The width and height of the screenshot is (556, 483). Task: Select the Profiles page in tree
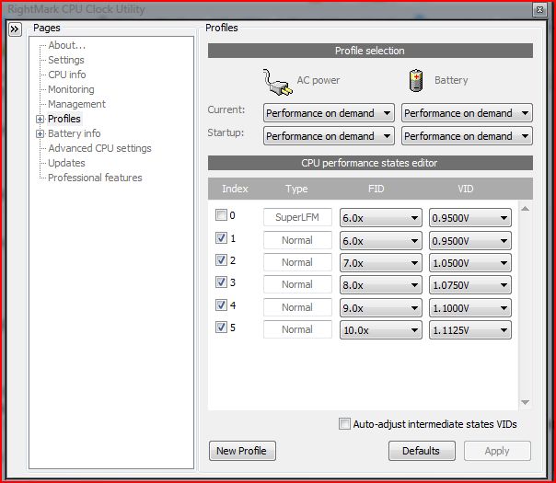click(x=64, y=119)
